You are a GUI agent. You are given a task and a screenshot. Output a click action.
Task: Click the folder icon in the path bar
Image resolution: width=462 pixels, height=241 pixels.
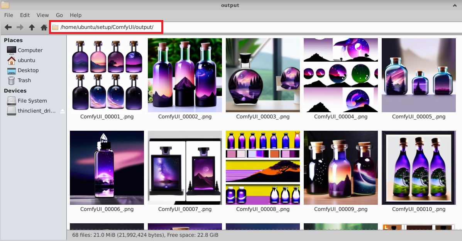tap(55, 27)
